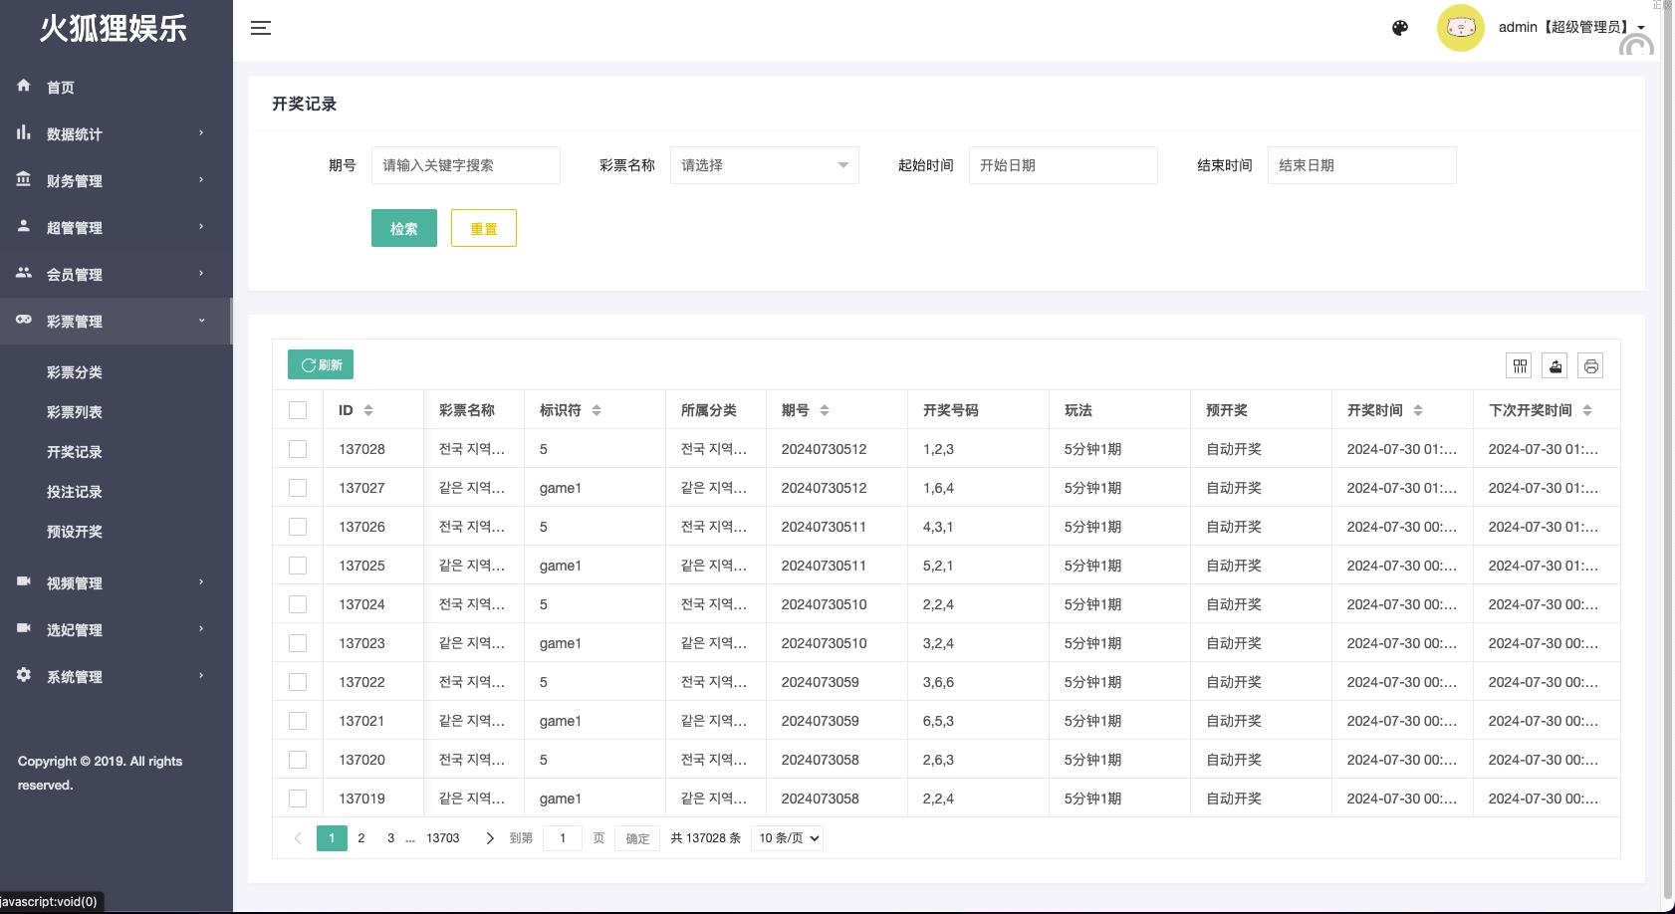Click the admin avatar picture
This screenshot has height=914, width=1675.
1460,28
